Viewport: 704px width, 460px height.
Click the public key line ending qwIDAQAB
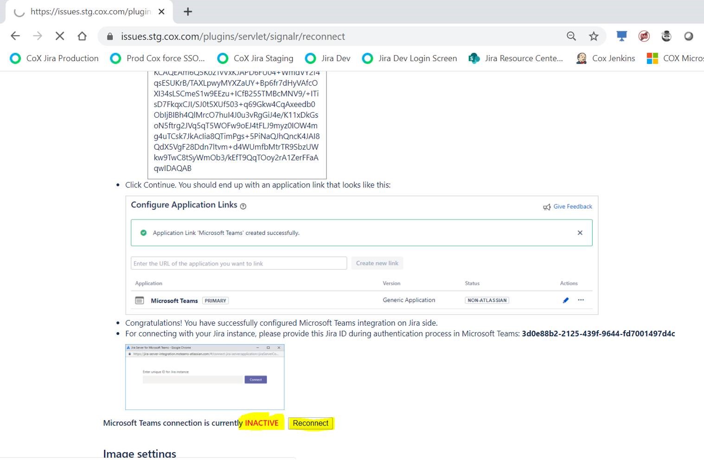click(173, 168)
